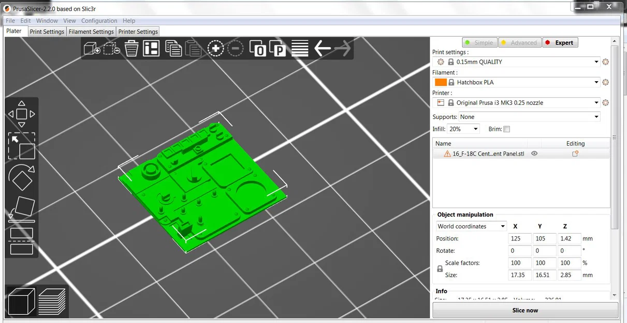Click the Scale factors X field
Viewport: 627px width, 323px height.
coord(520,263)
